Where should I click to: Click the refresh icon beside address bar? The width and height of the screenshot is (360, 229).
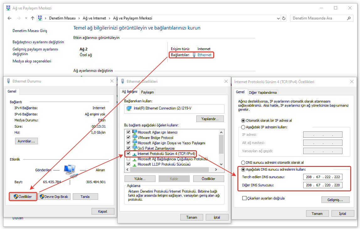click(x=284, y=18)
